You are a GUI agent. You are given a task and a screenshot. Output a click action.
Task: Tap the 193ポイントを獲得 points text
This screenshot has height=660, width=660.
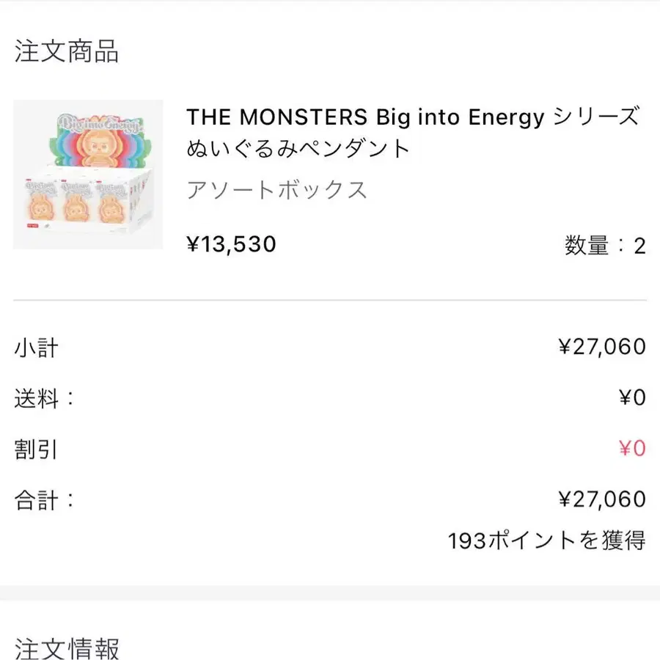tap(546, 541)
